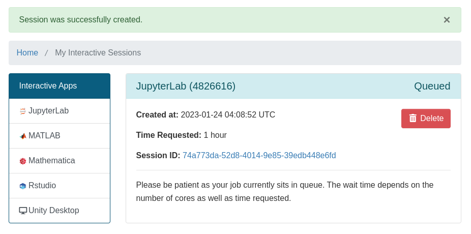471x234 pixels.
Task: Go to the Home breadcrumb link
Action: coord(27,53)
